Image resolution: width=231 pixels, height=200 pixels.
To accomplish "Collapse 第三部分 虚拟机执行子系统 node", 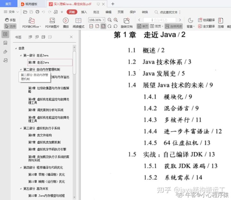I will [21, 128].
